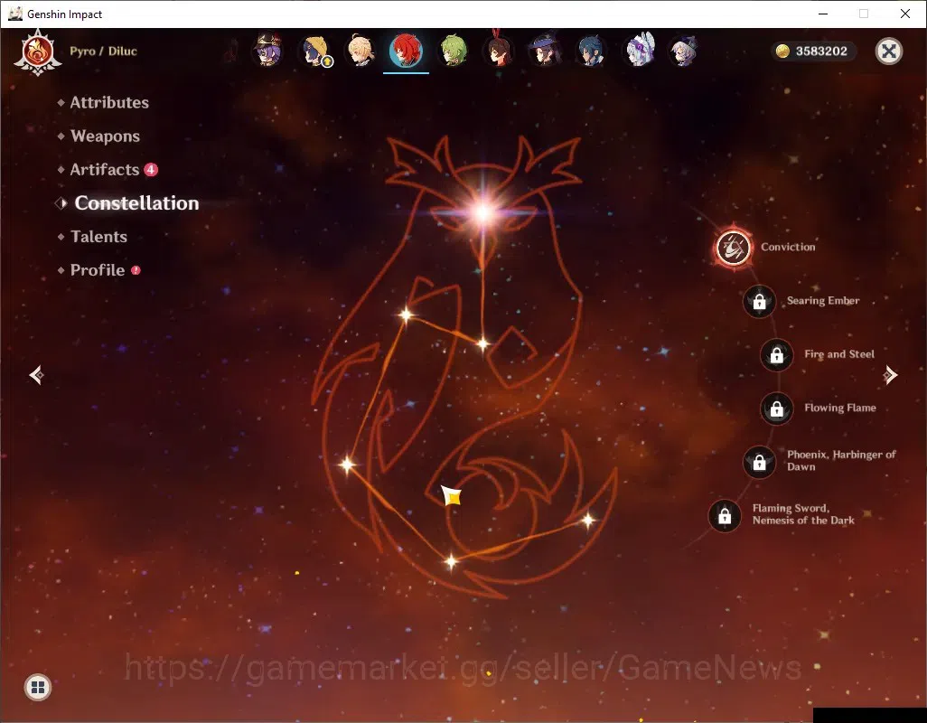Click the Pyro / Diluc title text
This screenshot has width=927, height=723.
104,51
